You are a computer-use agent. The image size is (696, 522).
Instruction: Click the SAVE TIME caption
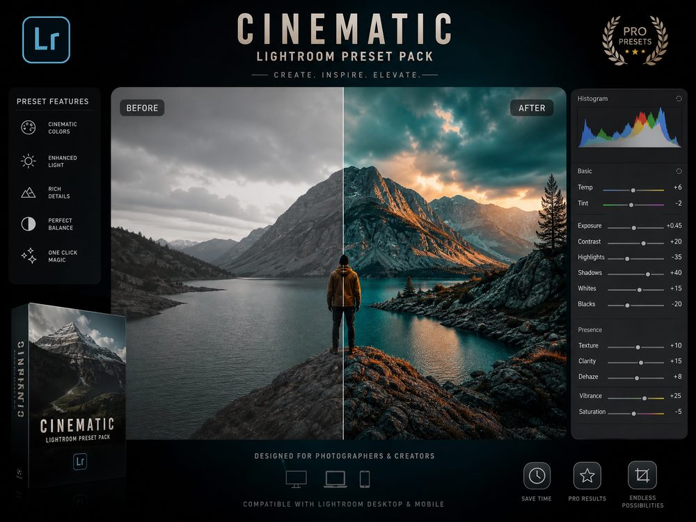coord(536,498)
